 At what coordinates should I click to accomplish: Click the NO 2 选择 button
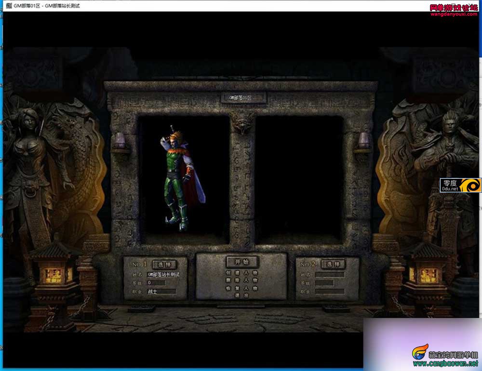click(333, 264)
